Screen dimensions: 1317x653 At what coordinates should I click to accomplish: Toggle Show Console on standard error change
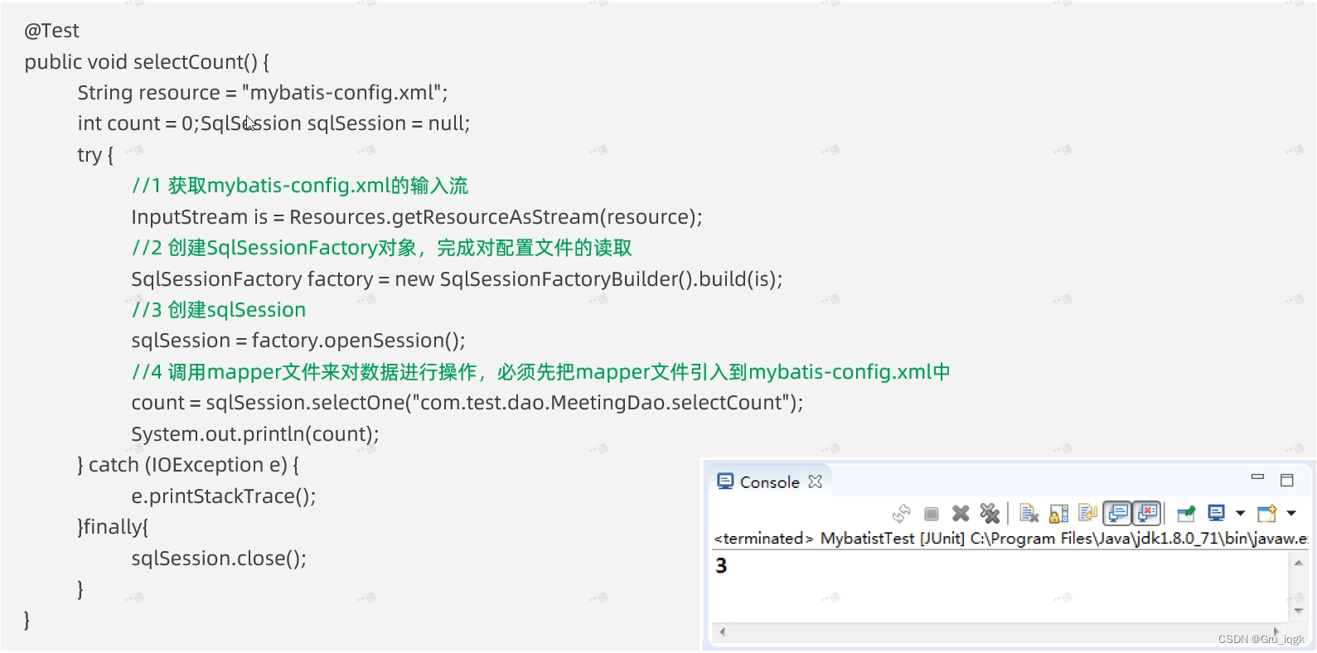[1147, 514]
